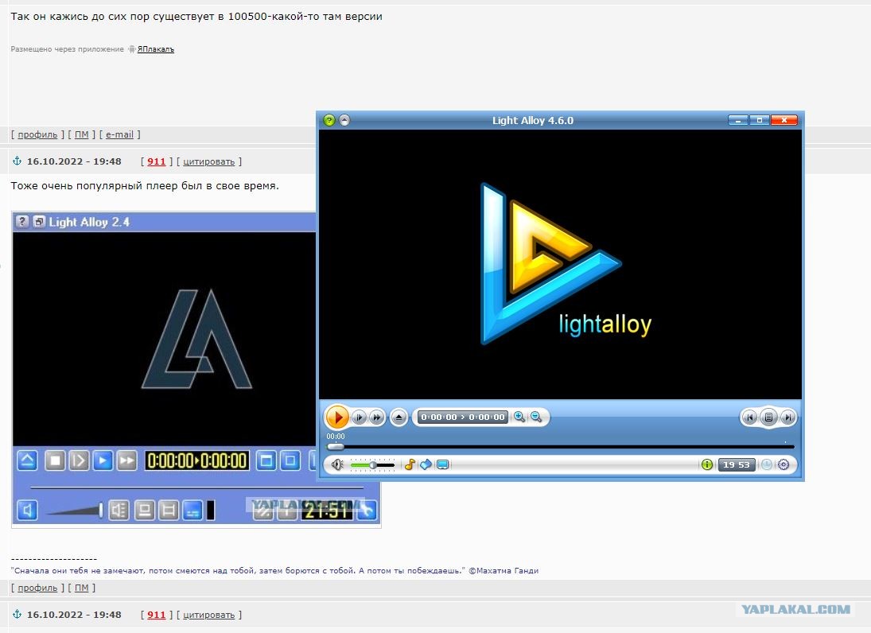Click the 0:00:00 > 0:00:00 time display in Light Alloy 4.6.0
871x633 pixels.
pos(463,417)
